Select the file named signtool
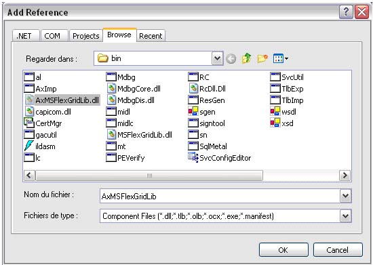The height and width of the screenshot is (265, 373). tap(206, 123)
